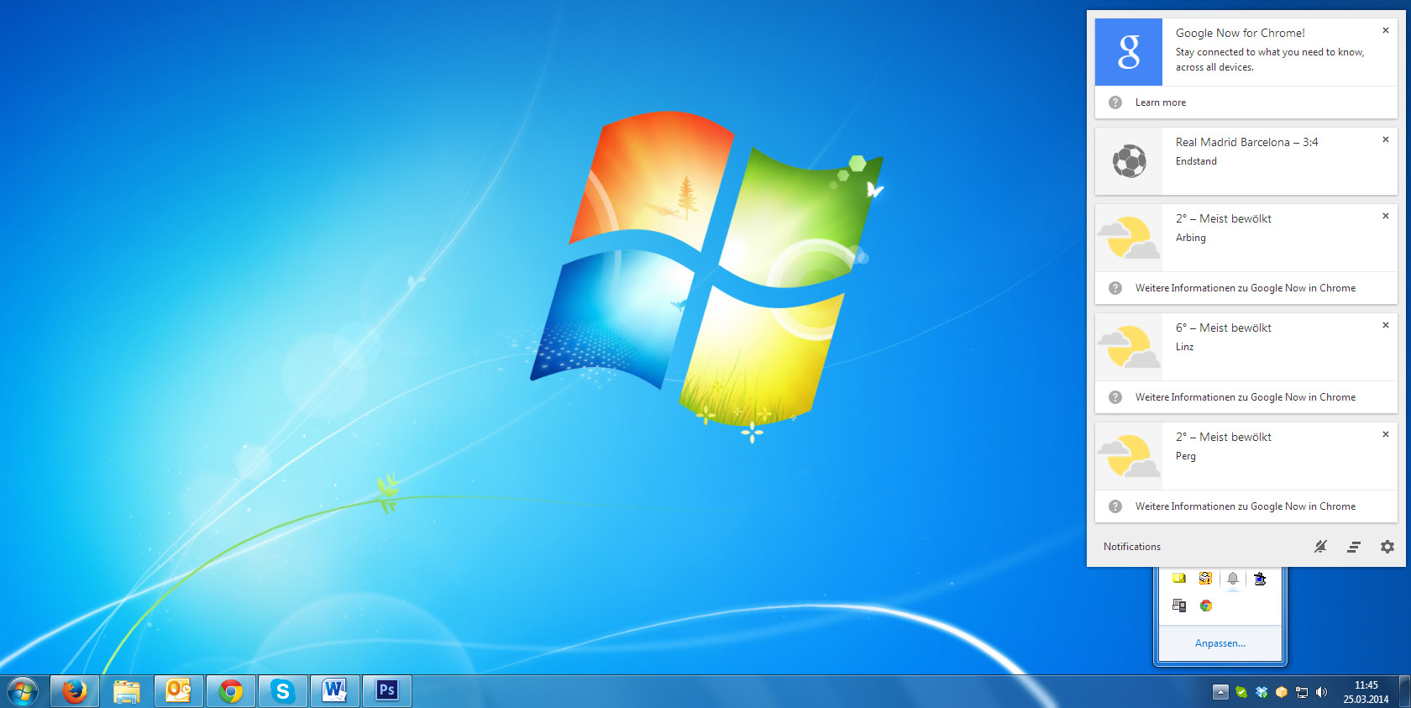
Task: Click the computer with hat tray icon
Action: pos(1260,578)
